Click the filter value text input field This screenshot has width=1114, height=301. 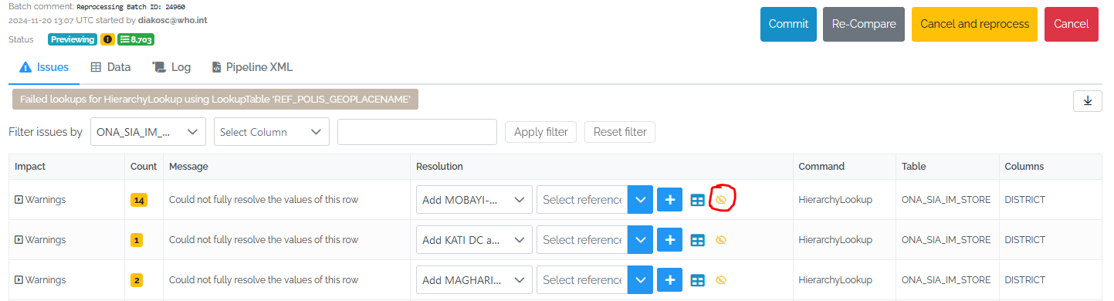coord(417,132)
